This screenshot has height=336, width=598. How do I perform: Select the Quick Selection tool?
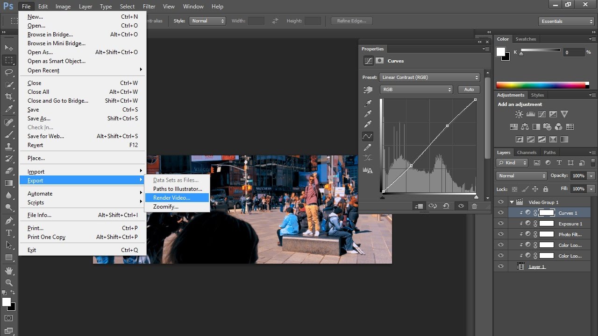pos(9,84)
